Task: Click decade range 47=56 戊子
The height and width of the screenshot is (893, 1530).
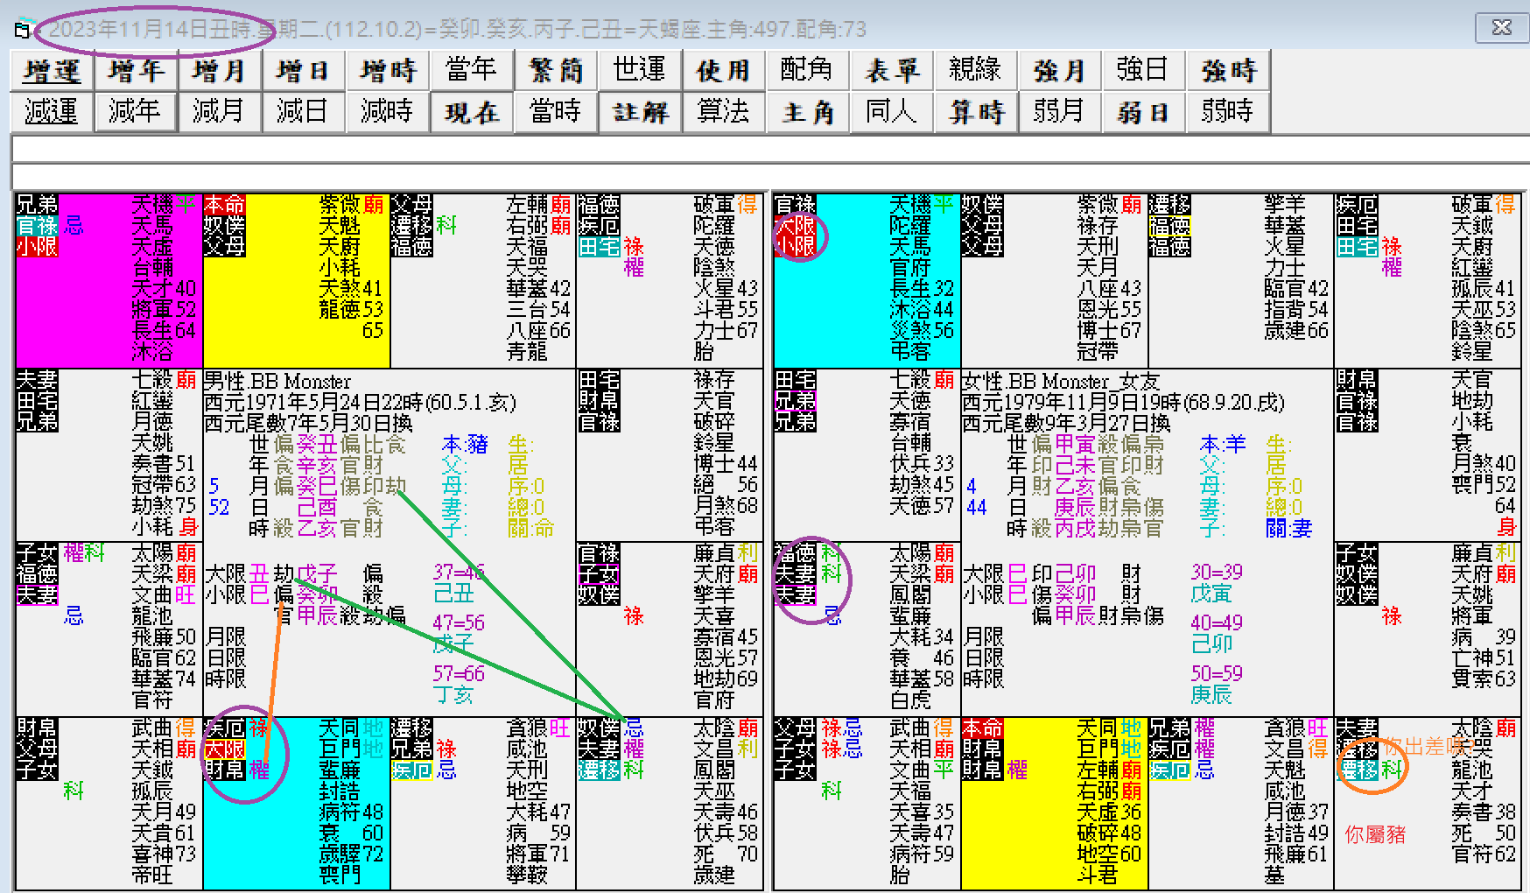Action: pyautogui.click(x=459, y=634)
